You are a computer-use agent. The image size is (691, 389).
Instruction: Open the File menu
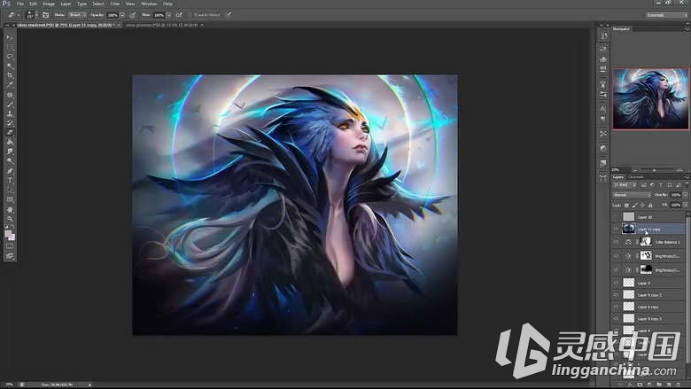click(x=19, y=4)
